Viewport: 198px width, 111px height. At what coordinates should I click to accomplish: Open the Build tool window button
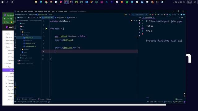point(49,99)
